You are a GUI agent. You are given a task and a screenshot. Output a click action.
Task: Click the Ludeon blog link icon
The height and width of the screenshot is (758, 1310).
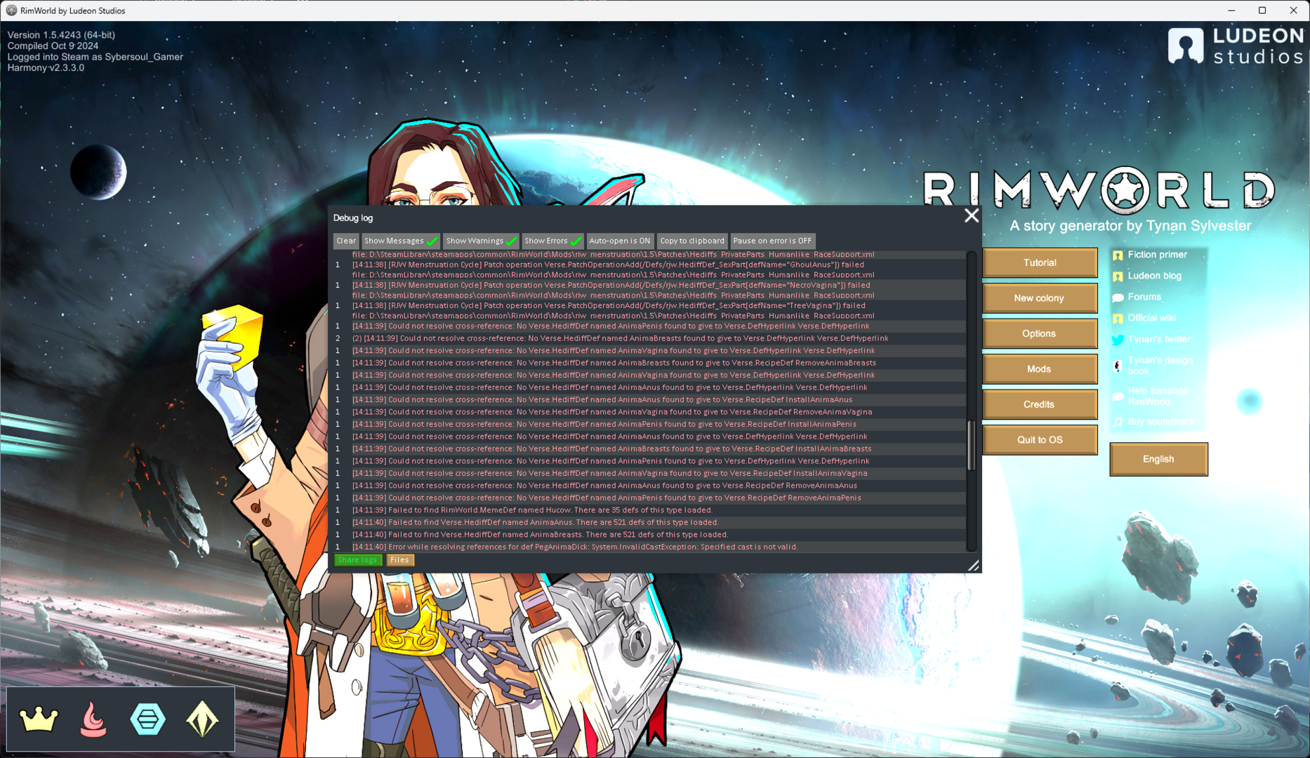(1118, 277)
